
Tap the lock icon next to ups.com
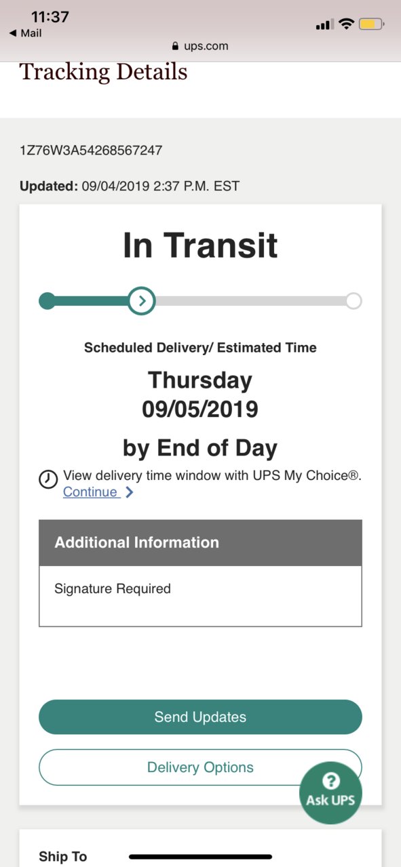click(x=175, y=46)
